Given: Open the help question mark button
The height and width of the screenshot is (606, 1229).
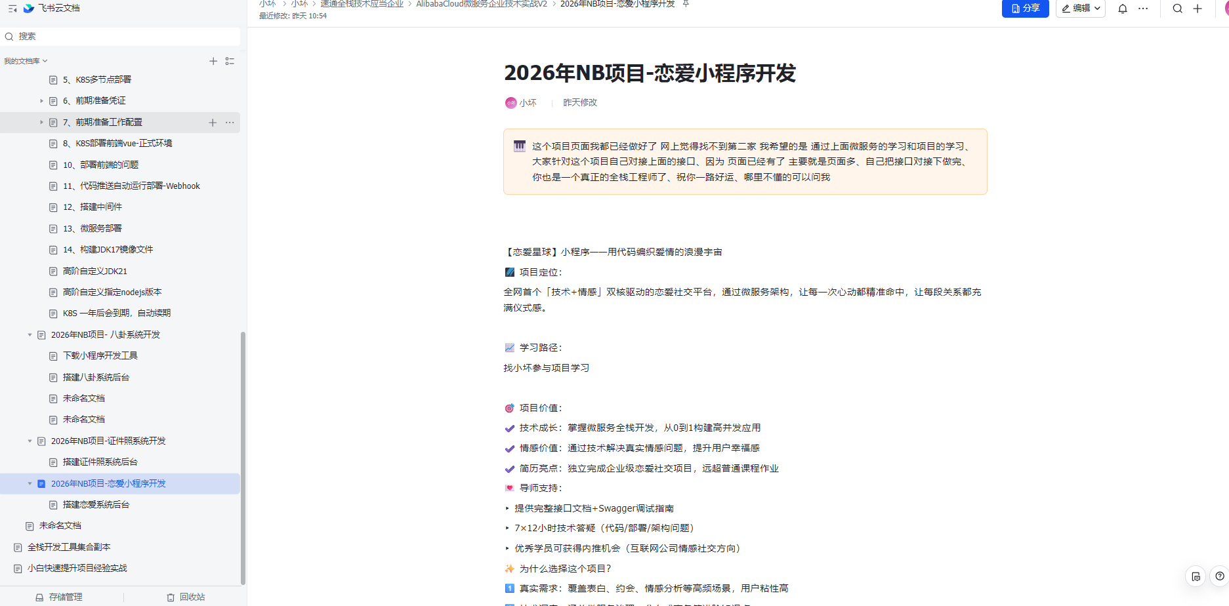Looking at the screenshot, I should point(1219,576).
